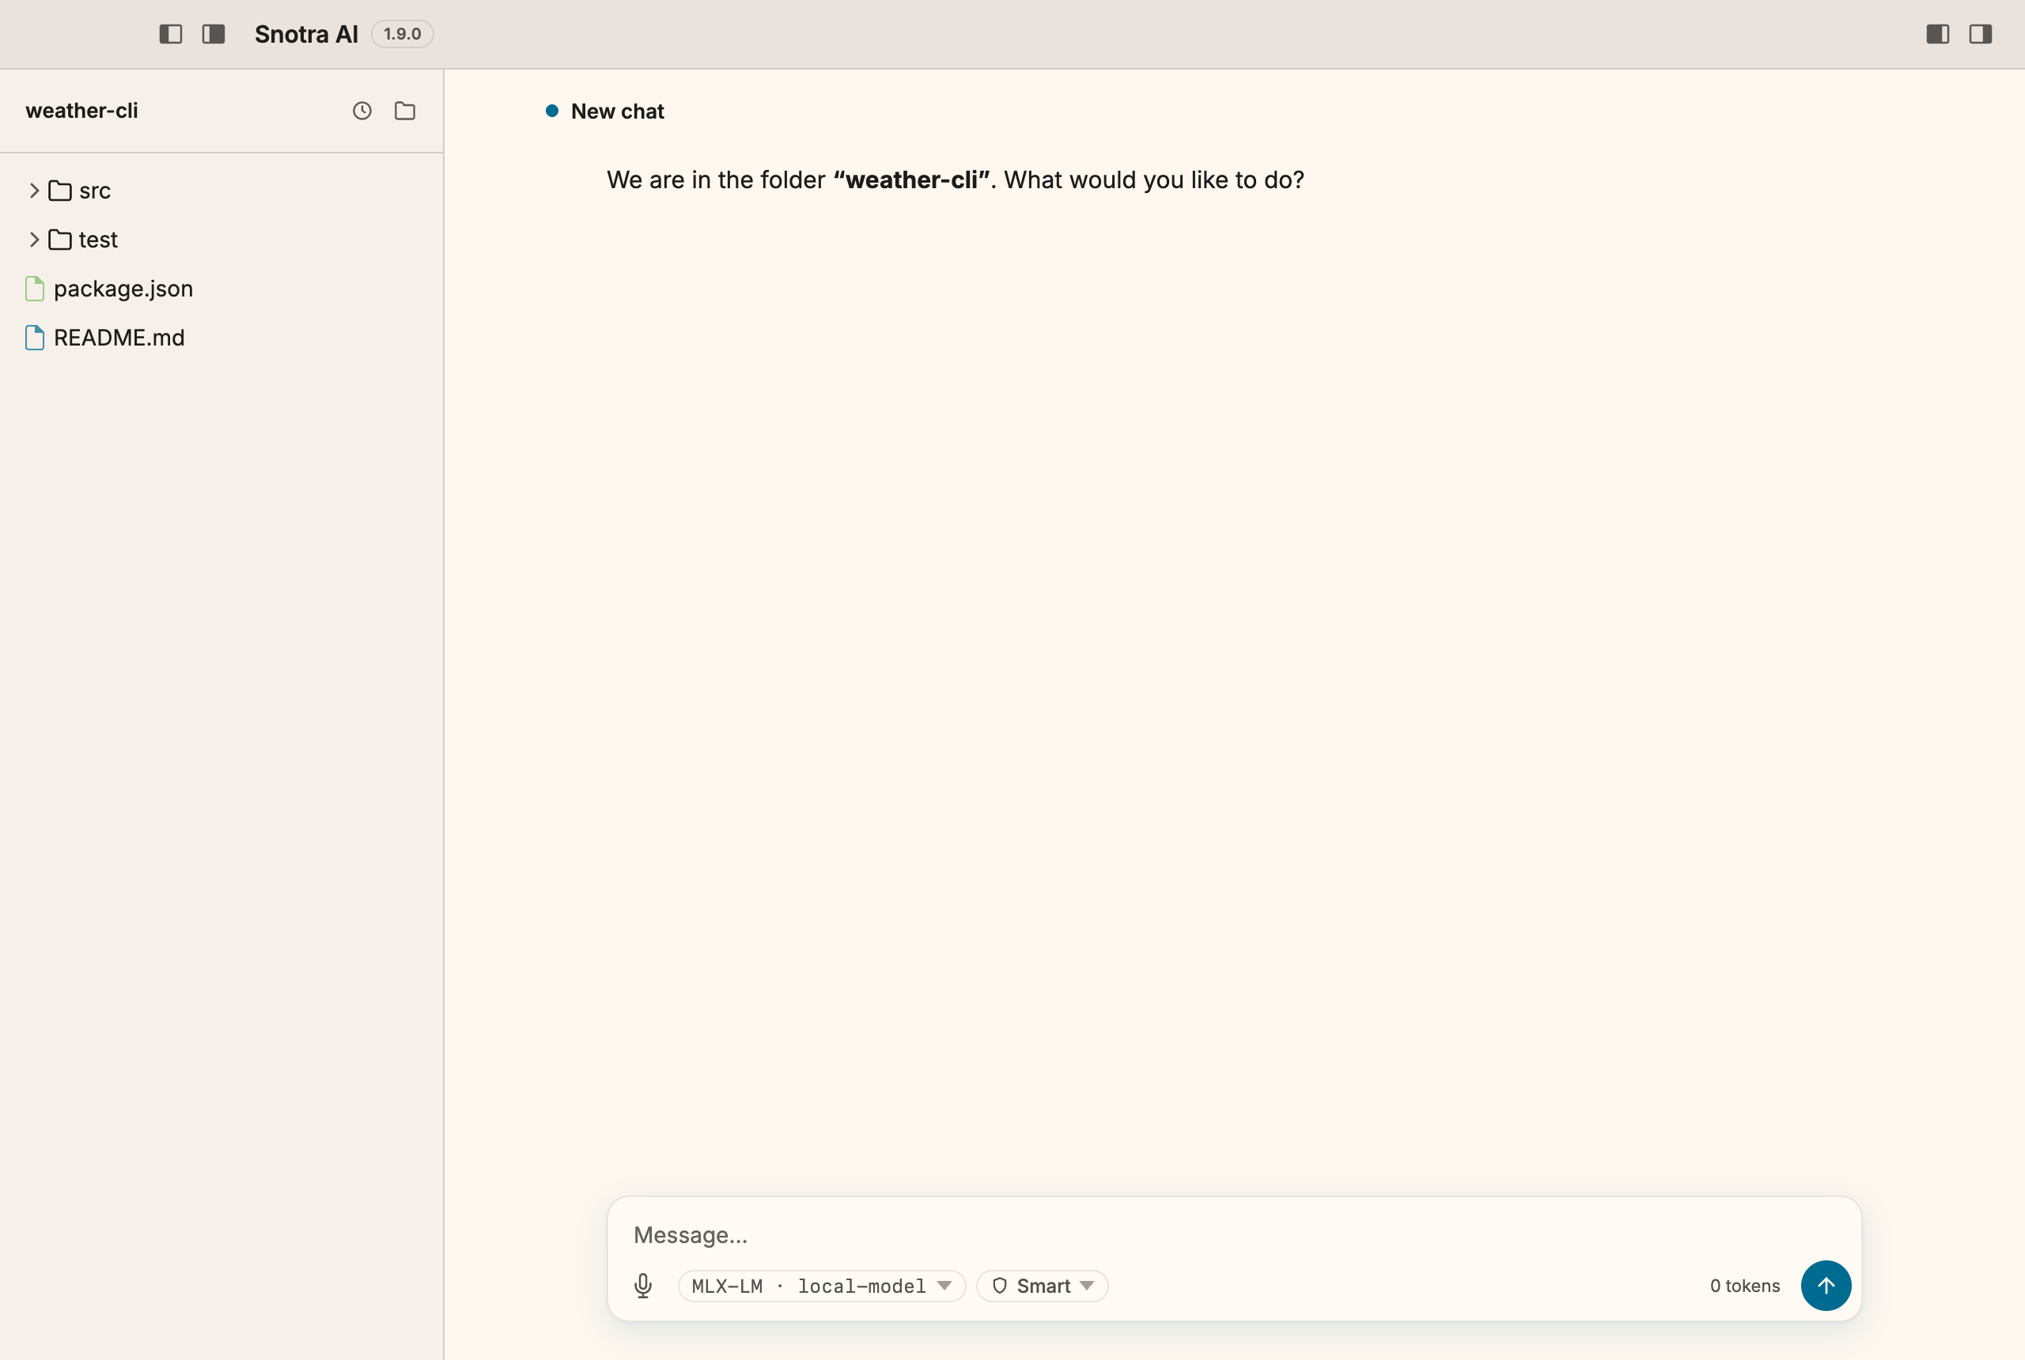Click the 1.9.0 version badge
Image resolution: width=2025 pixels, height=1360 pixels.
click(403, 34)
